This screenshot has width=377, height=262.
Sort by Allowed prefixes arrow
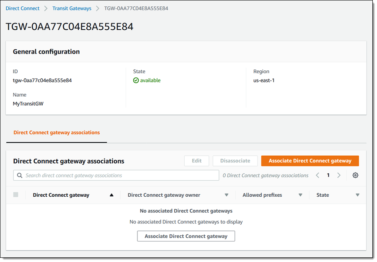tap(300, 195)
